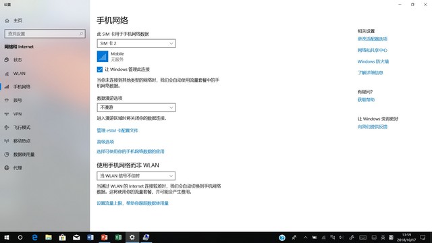This screenshot has width=432, height=243.
Task: Click the battery tray icon
Action: click(x=315, y=238)
